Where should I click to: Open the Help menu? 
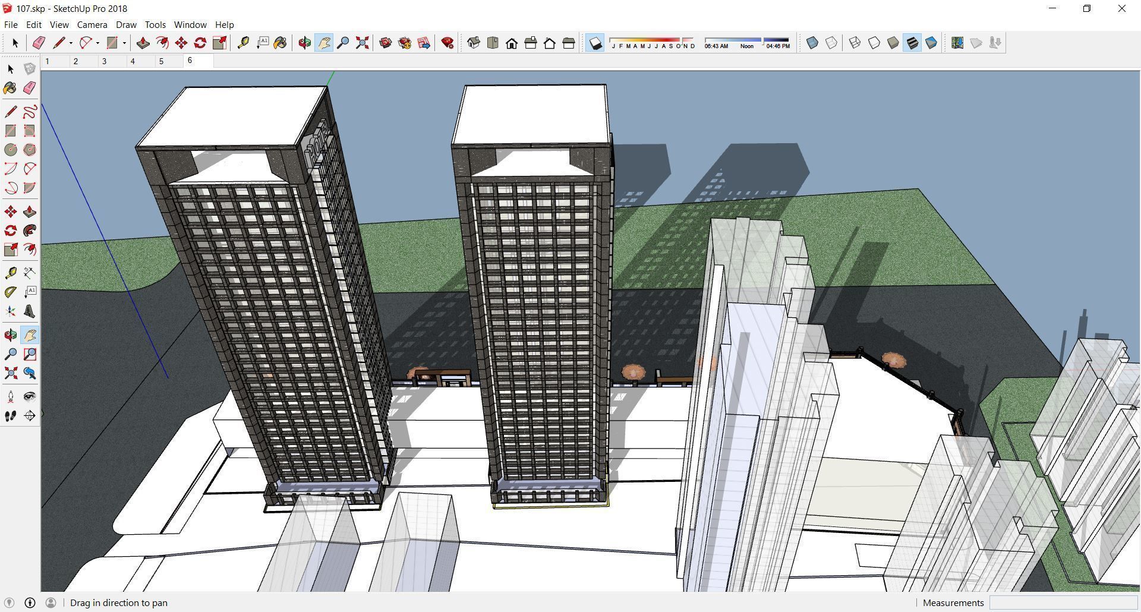[224, 24]
